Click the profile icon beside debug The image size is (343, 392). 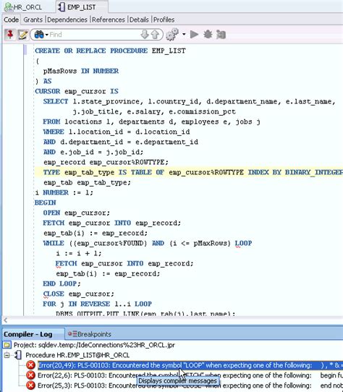pyautogui.click(x=221, y=35)
